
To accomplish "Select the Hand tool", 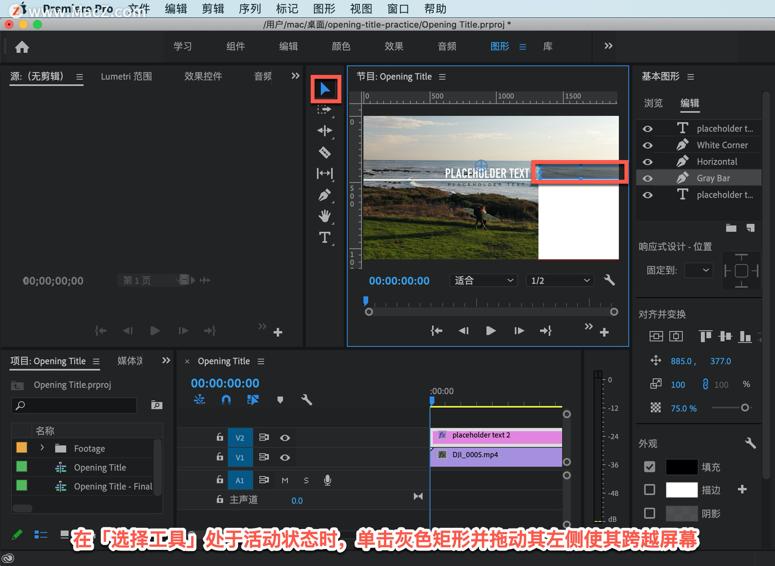I will [325, 216].
